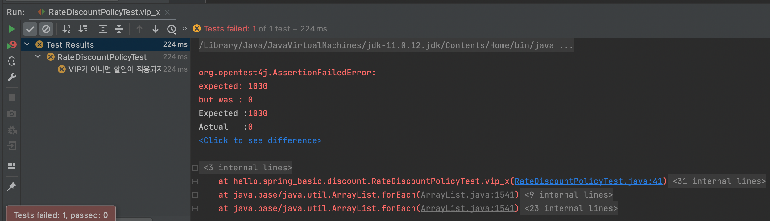Rerun failed tests from the sidebar
770x221 pixels.
[x=12, y=45]
